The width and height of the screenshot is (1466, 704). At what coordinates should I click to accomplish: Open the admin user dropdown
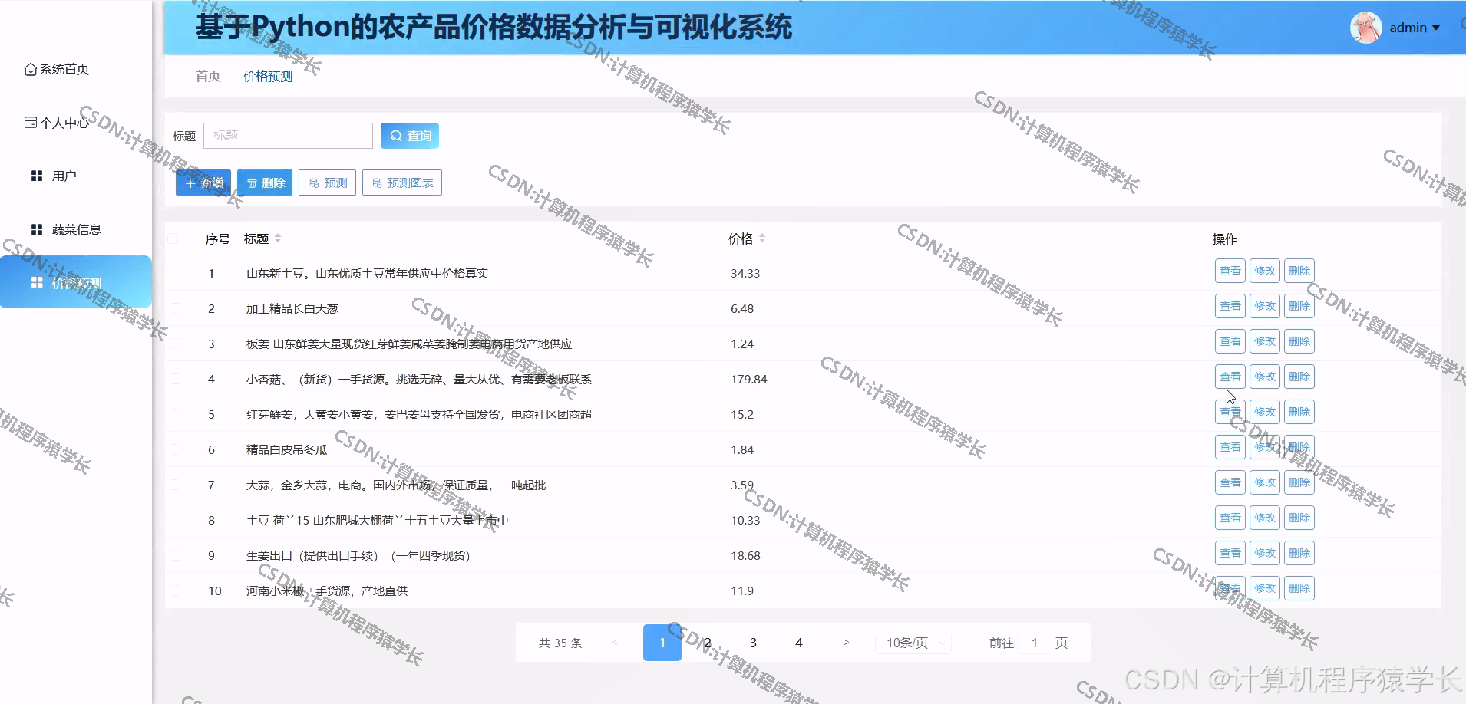[1415, 28]
